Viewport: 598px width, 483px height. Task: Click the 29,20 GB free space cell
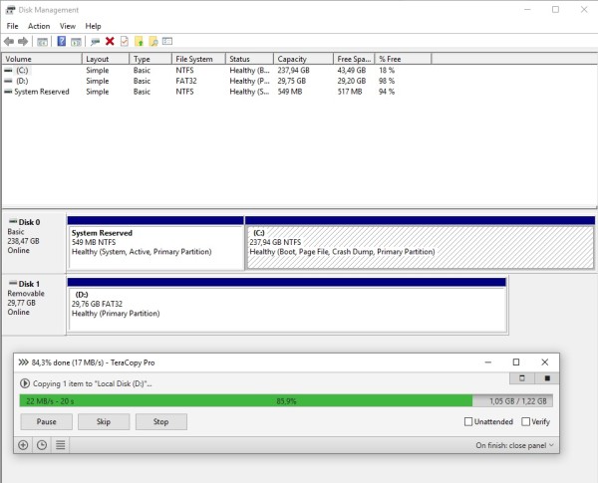click(x=351, y=81)
